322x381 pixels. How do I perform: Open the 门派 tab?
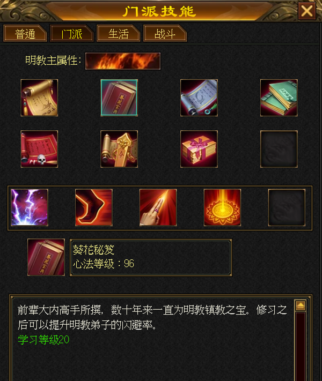[72, 34]
